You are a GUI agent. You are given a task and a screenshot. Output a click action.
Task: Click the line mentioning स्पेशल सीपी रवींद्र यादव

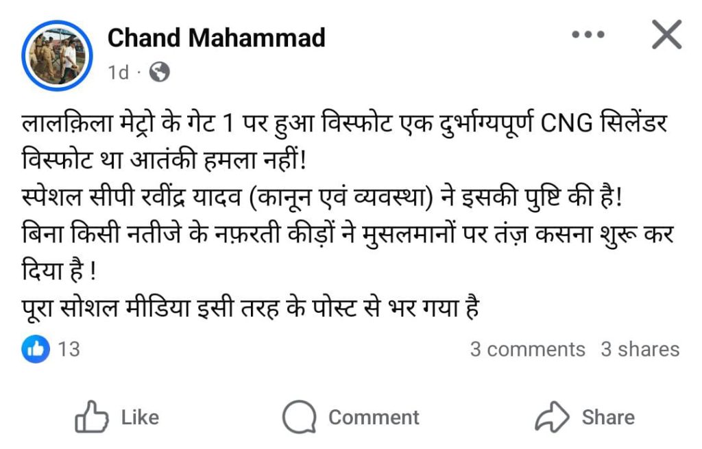(x=322, y=197)
